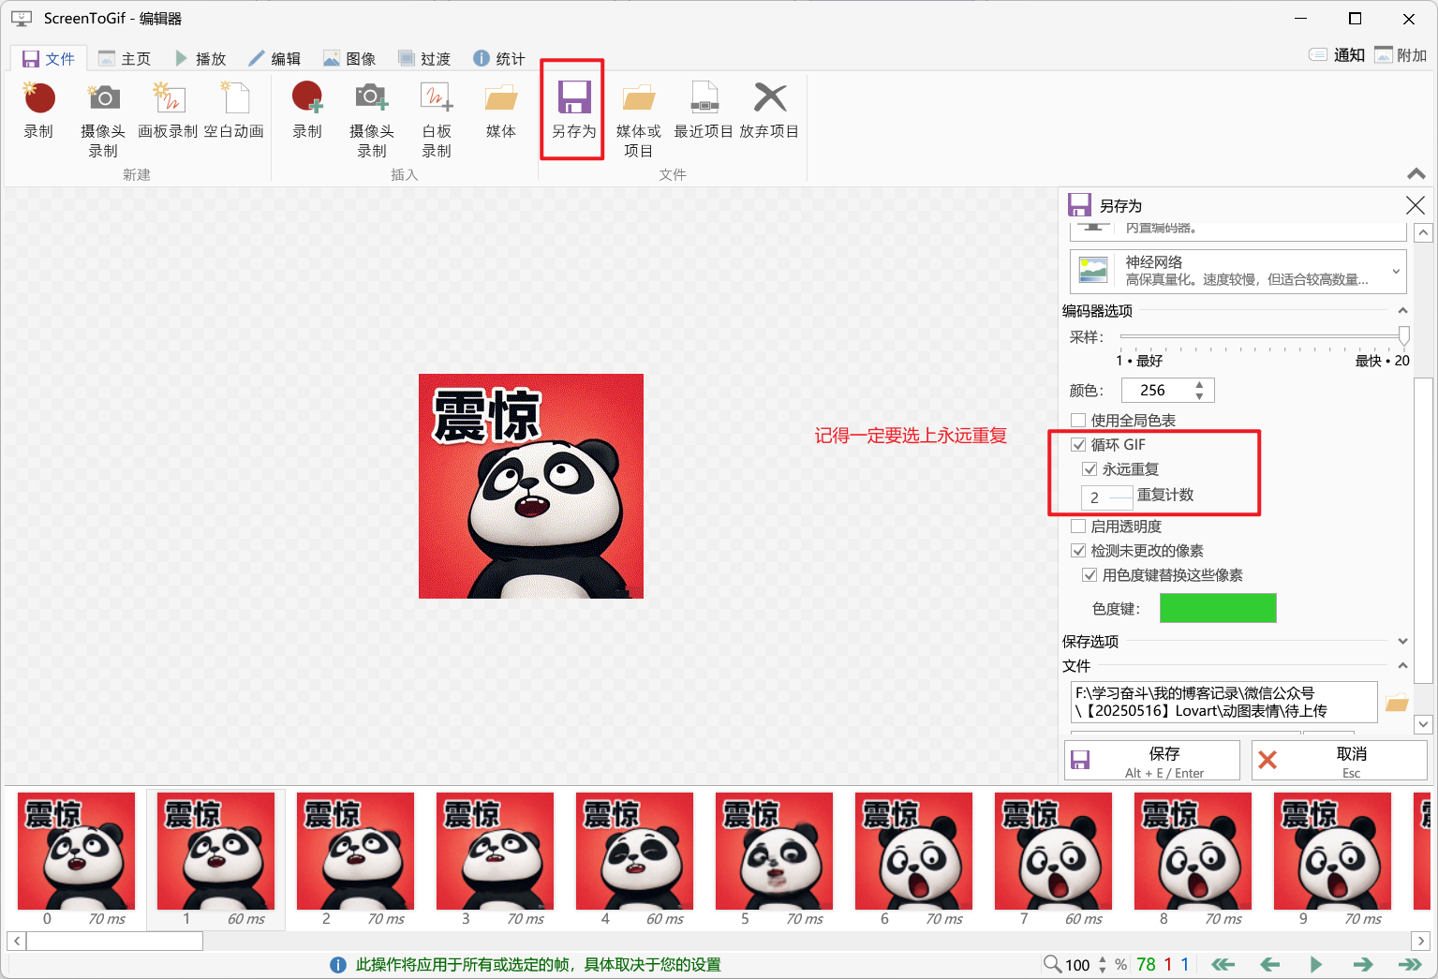This screenshot has width=1438, height=979.
Task: Open extras (附加) menu
Action: pyautogui.click(x=1401, y=55)
